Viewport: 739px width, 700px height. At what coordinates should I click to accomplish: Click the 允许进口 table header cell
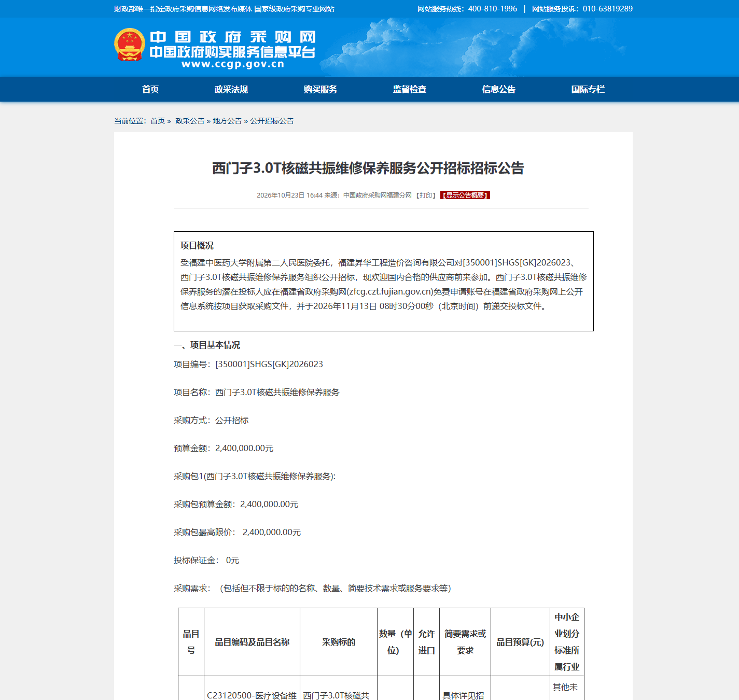point(427,642)
